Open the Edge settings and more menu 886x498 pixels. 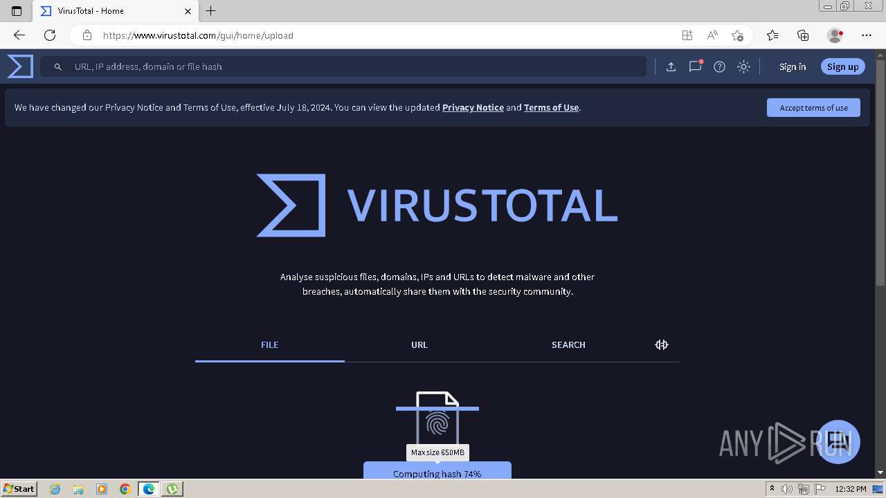coord(867,35)
